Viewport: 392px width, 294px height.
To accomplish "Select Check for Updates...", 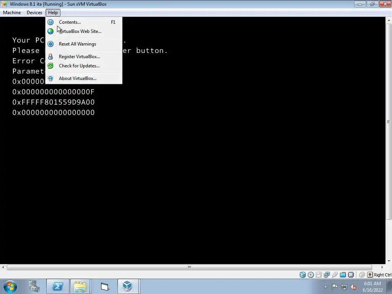I will point(84,66).
